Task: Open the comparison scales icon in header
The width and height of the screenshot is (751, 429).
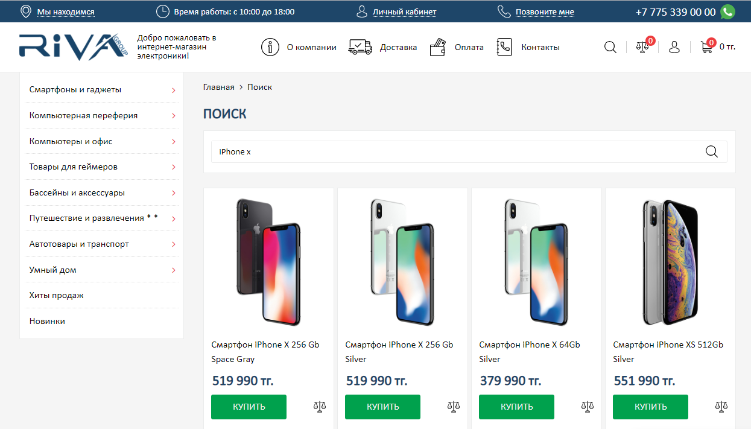Action: click(x=642, y=47)
